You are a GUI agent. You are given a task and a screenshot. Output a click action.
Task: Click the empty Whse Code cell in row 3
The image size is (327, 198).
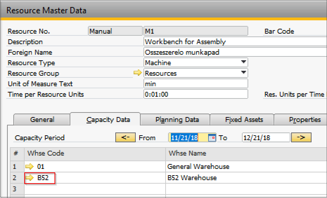coord(95,189)
